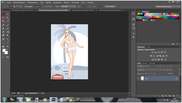The image size is (182, 103).
Task: Add Color Balance adjustment
Action: (x=154, y=56)
